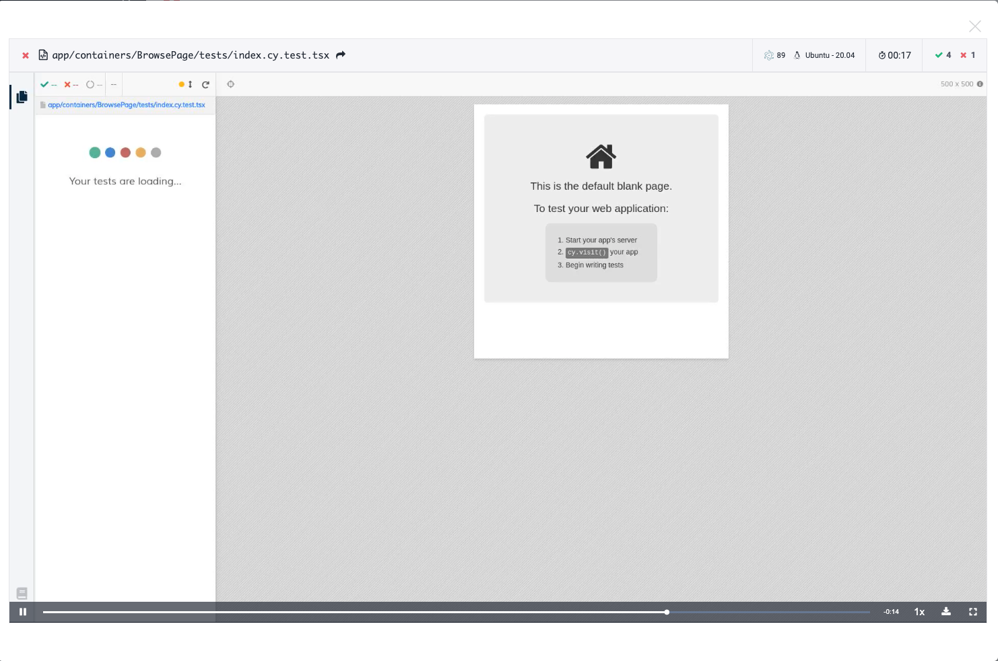
Task: Open the share icon next to the spec filename
Action: pyautogui.click(x=340, y=55)
